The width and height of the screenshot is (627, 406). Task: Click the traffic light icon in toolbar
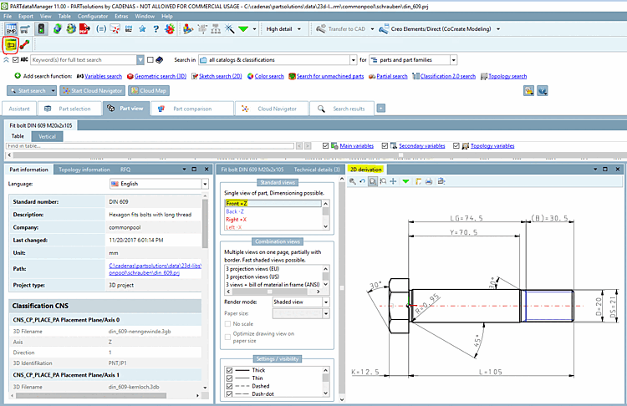tap(43, 28)
